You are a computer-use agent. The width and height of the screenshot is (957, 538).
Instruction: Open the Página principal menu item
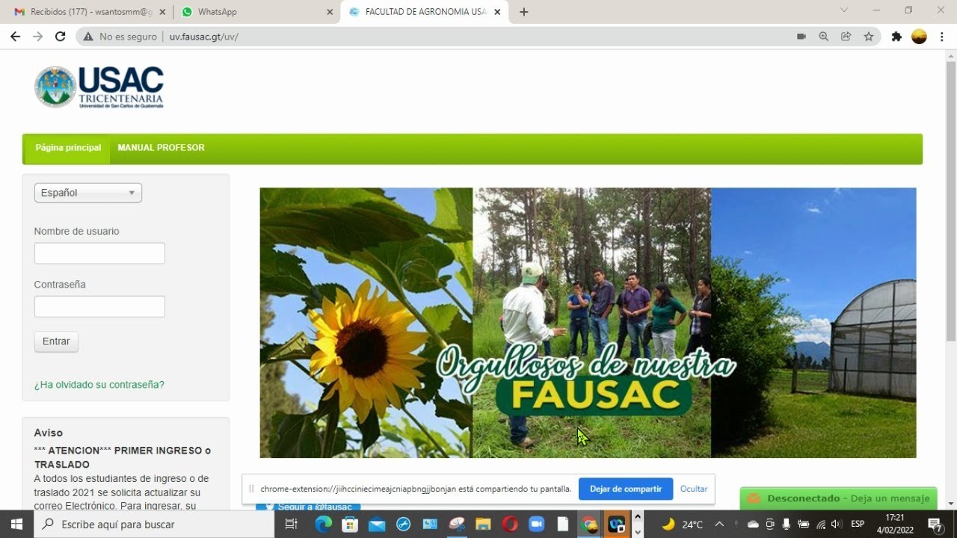pyautogui.click(x=68, y=148)
